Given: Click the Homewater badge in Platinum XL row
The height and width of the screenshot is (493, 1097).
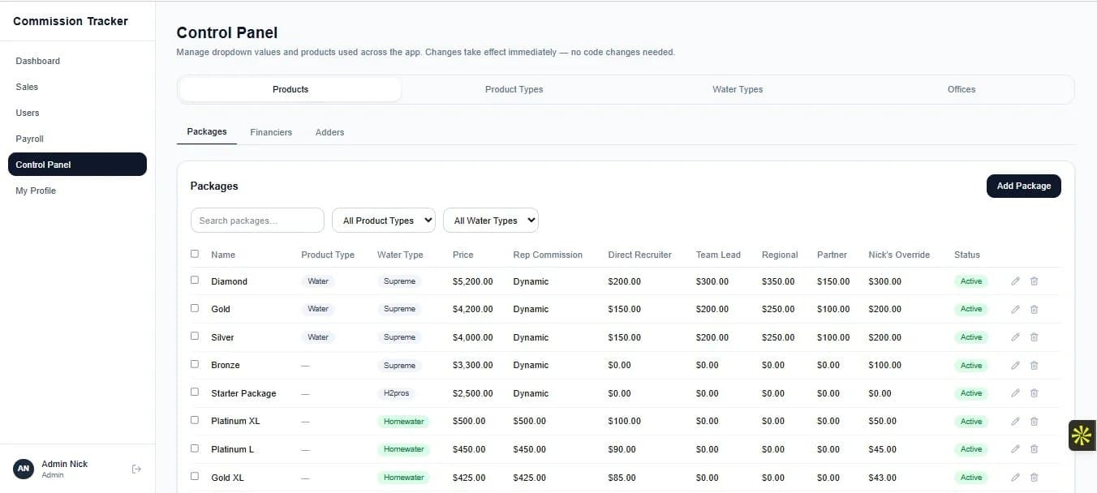Looking at the screenshot, I should coord(404,421).
